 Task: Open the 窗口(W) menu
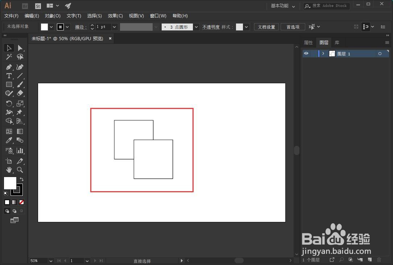pyautogui.click(x=158, y=16)
